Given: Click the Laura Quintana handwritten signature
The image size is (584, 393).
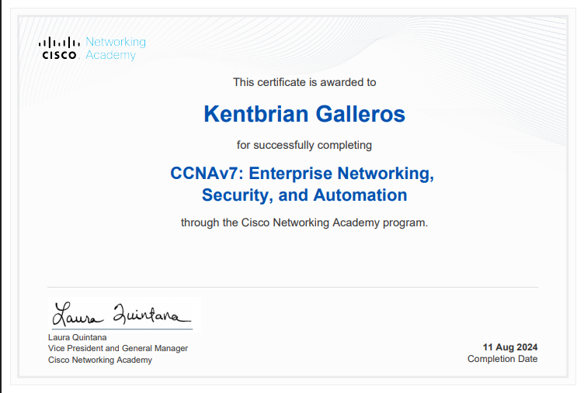Looking at the screenshot, I should pyautogui.click(x=122, y=315).
